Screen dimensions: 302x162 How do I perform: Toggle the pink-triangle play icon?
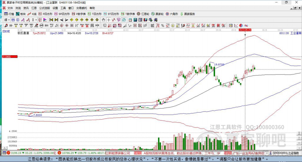point(45,20)
